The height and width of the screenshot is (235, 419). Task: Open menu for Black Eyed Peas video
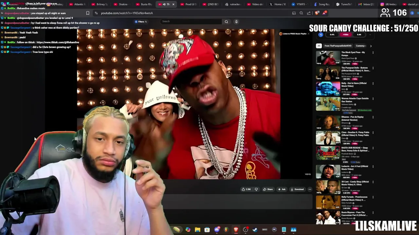point(373,53)
